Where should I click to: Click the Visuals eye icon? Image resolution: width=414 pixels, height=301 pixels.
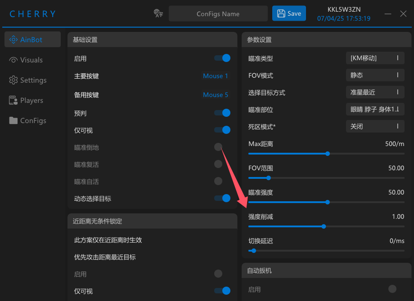[x=13, y=60]
